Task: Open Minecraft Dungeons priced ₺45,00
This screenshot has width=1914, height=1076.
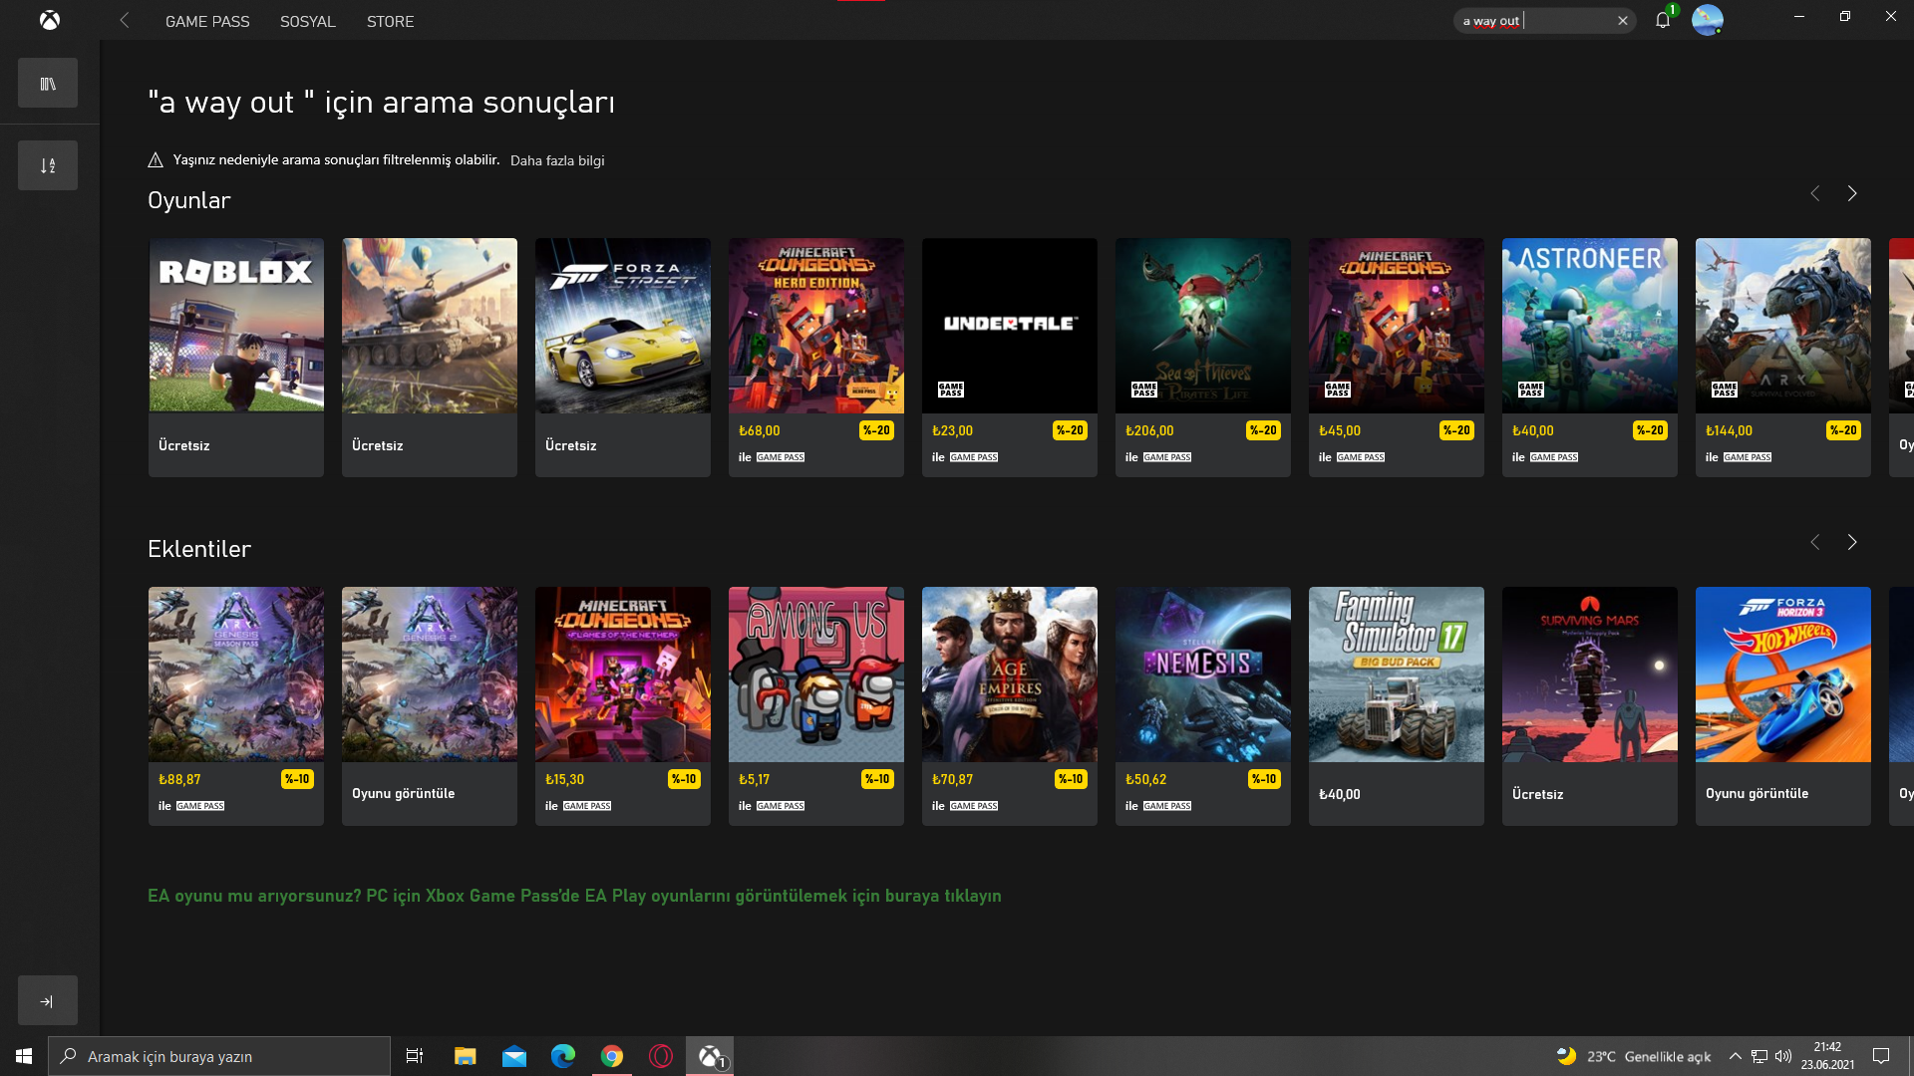Action: (1397, 357)
